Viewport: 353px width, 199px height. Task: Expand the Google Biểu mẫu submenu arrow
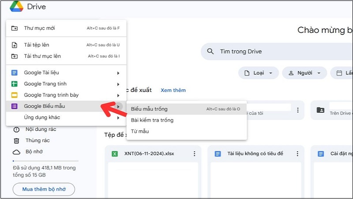pos(118,107)
